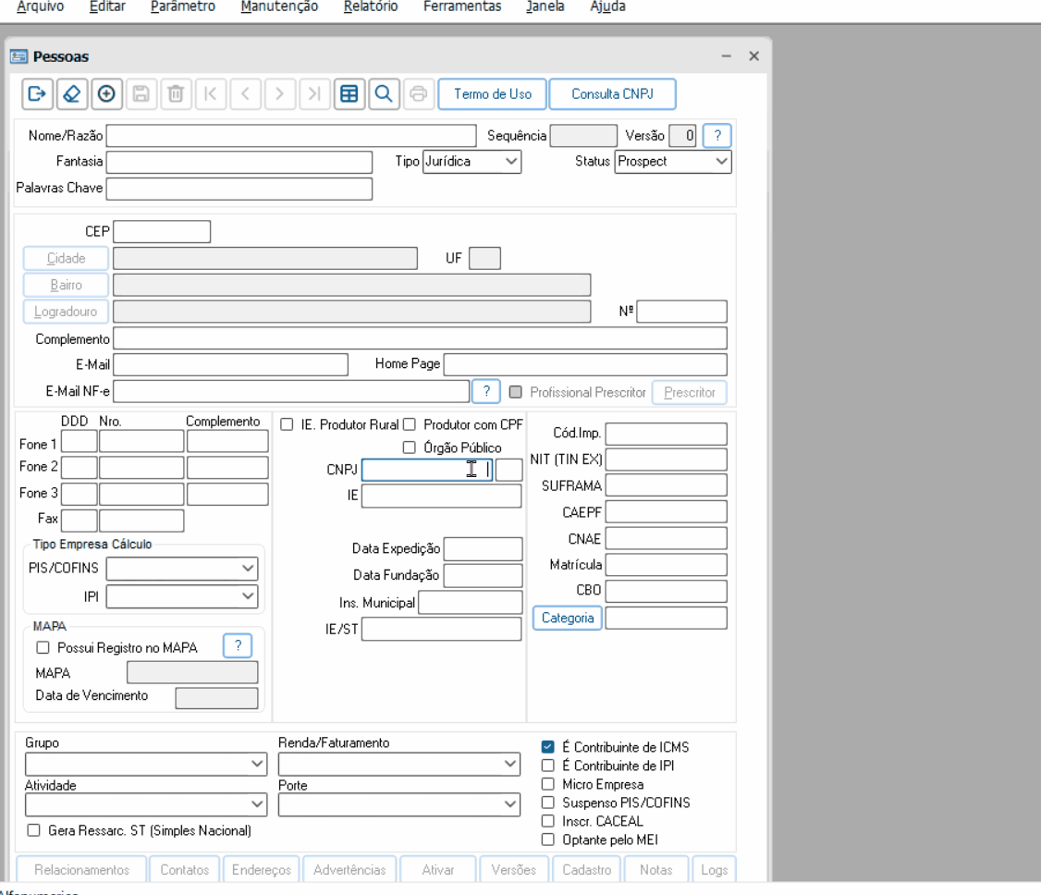Click the Consulta CNPJ button
The height and width of the screenshot is (895, 1041).
tap(612, 94)
